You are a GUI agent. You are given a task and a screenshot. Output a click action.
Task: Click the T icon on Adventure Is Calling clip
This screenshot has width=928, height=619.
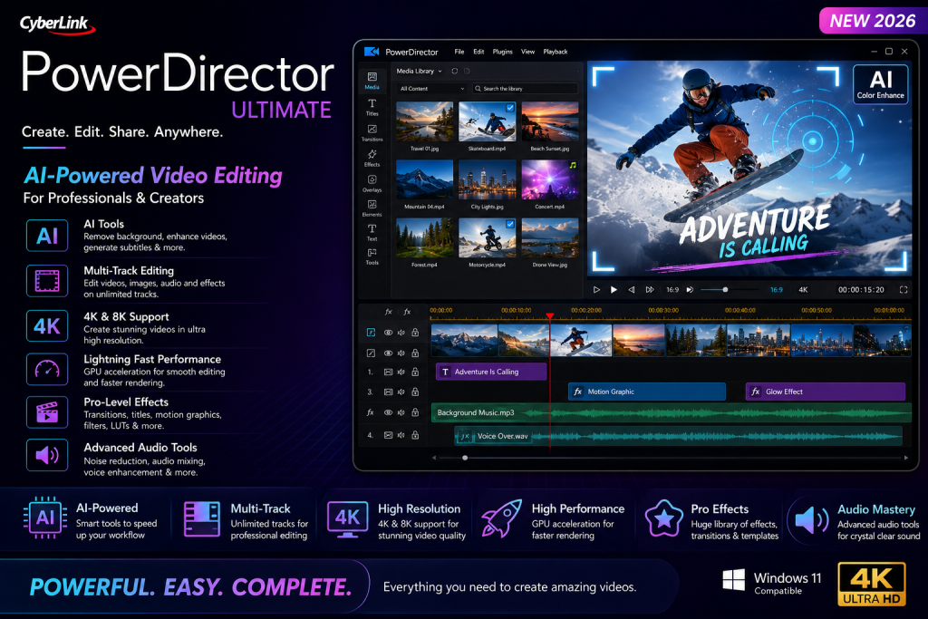(x=445, y=372)
